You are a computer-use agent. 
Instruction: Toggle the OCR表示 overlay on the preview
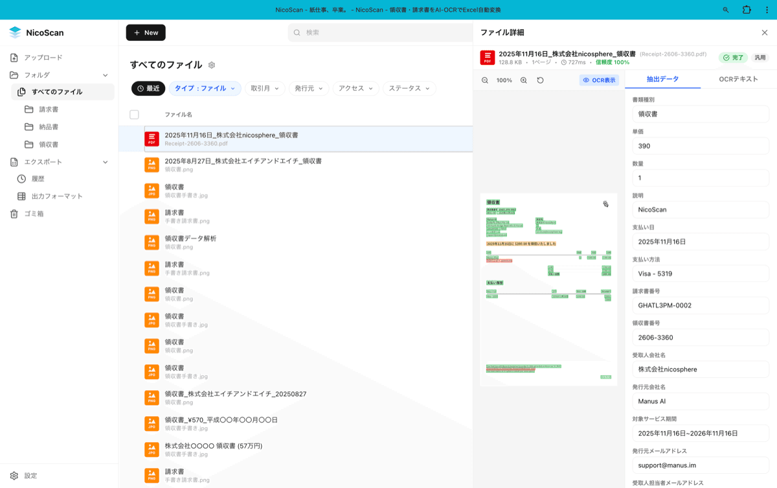(598, 80)
